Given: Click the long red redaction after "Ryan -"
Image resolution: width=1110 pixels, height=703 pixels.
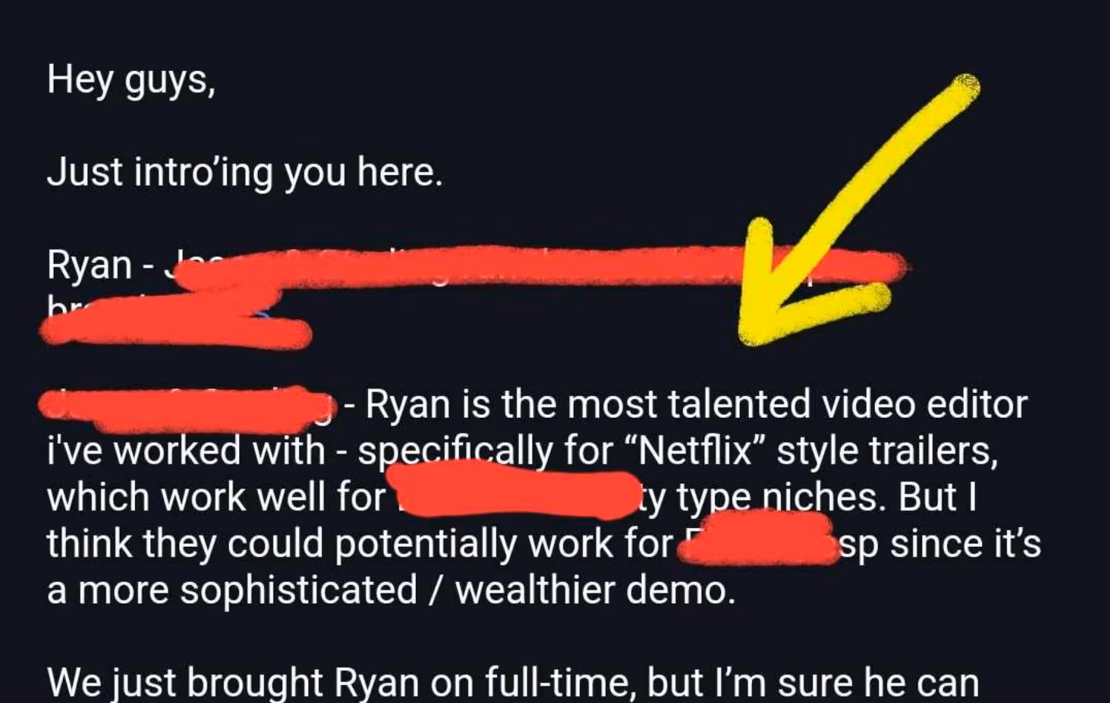Looking at the screenshot, I should click(537, 268).
